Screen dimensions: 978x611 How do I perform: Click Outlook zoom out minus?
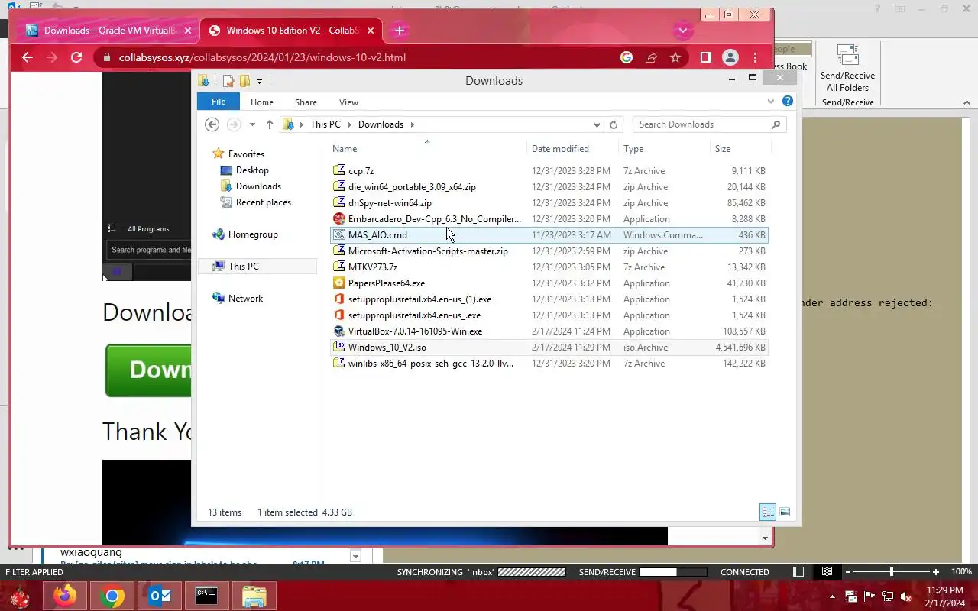click(x=847, y=572)
